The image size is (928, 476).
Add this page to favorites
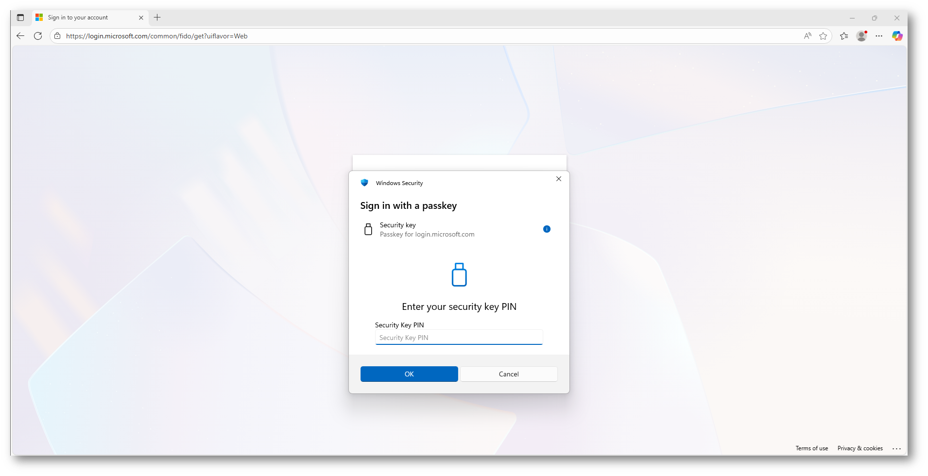[x=823, y=36]
